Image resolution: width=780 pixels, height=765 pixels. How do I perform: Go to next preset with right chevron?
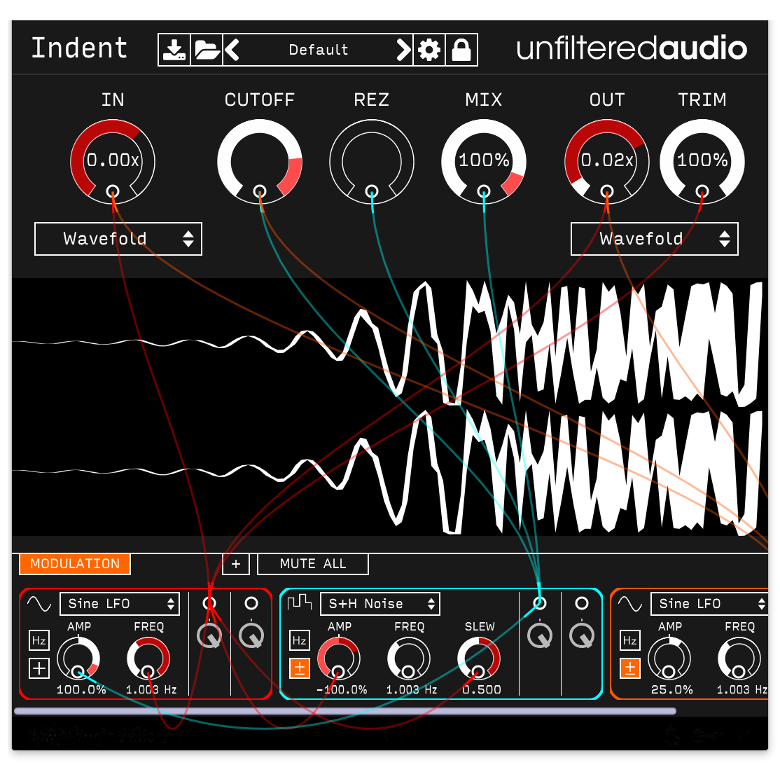[403, 50]
